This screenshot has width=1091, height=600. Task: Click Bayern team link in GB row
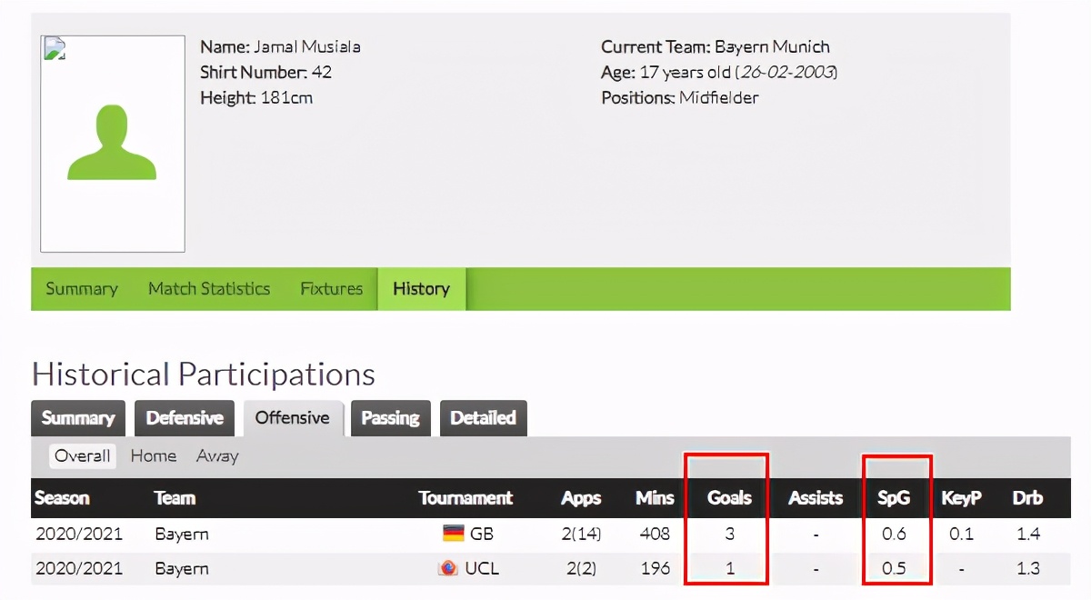coord(181,534)
